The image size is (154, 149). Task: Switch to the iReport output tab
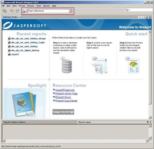85,122
